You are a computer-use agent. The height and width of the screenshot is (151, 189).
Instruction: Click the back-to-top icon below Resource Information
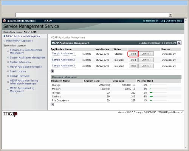pos(52,104)
